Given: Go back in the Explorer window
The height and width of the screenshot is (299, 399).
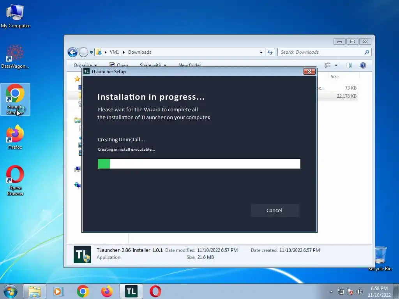Looking at the screenshot, I should 72,53.
